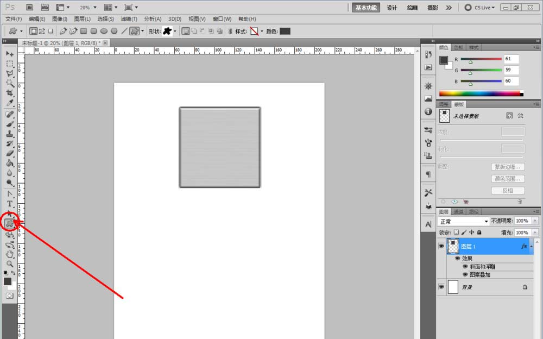
Task: Toggle 斜面和浮雕 effect visibility
Action: [465, 267]
